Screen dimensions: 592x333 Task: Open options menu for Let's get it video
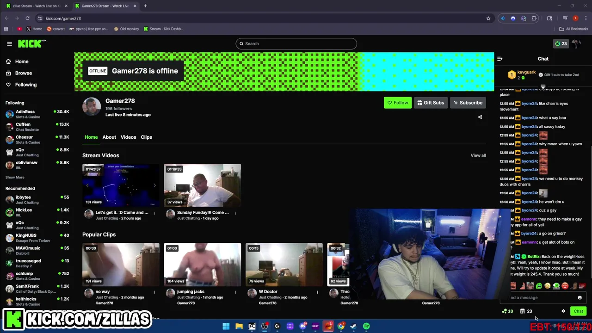click(154, 213)
